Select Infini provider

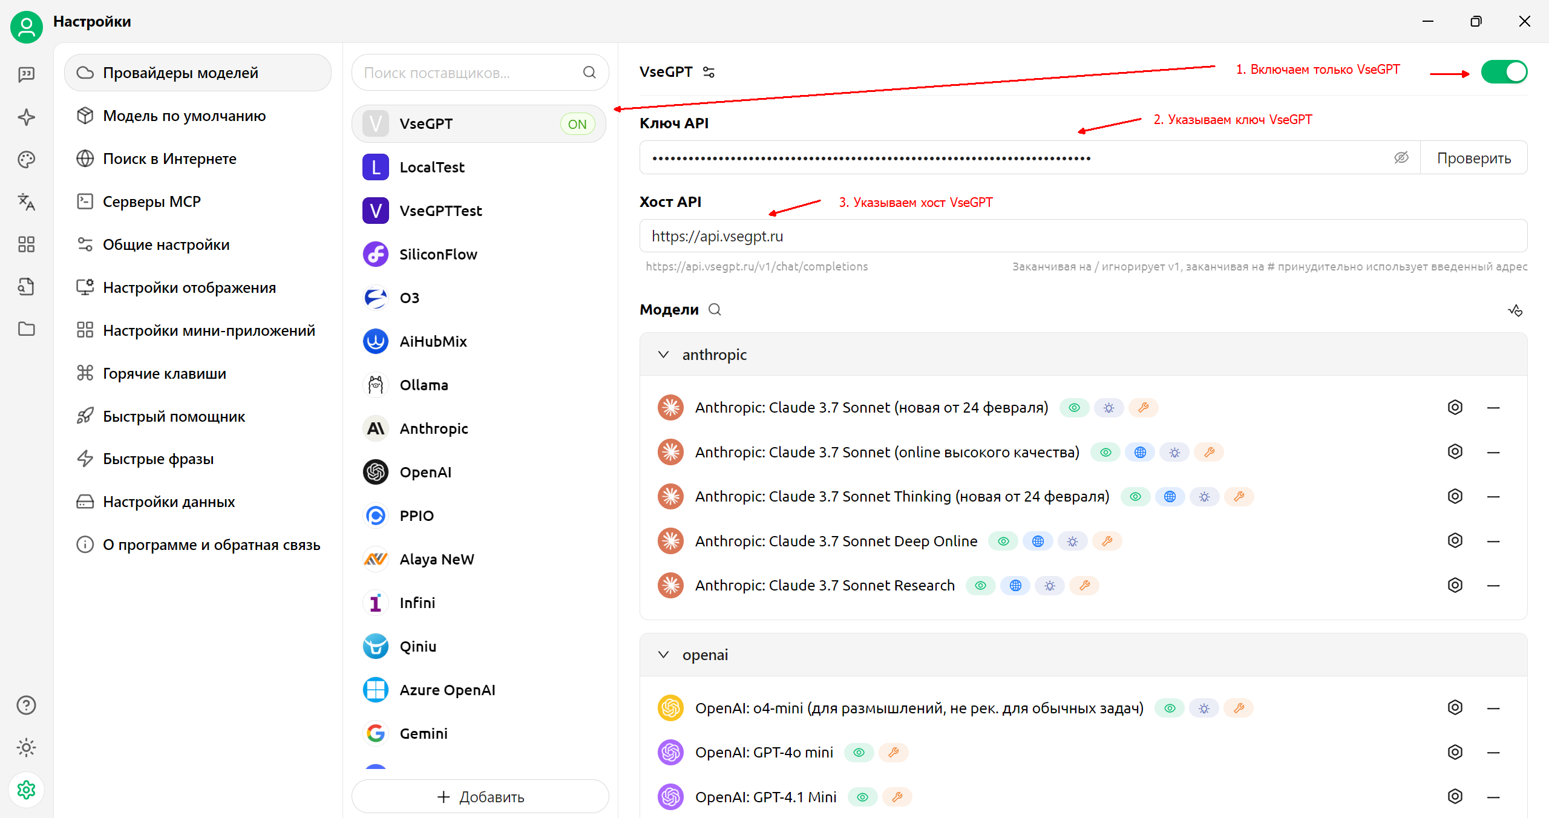click(x=479, y=603)
